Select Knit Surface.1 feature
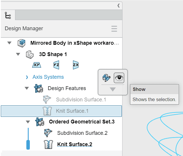The image size is (183, 156). coord(61,111)
